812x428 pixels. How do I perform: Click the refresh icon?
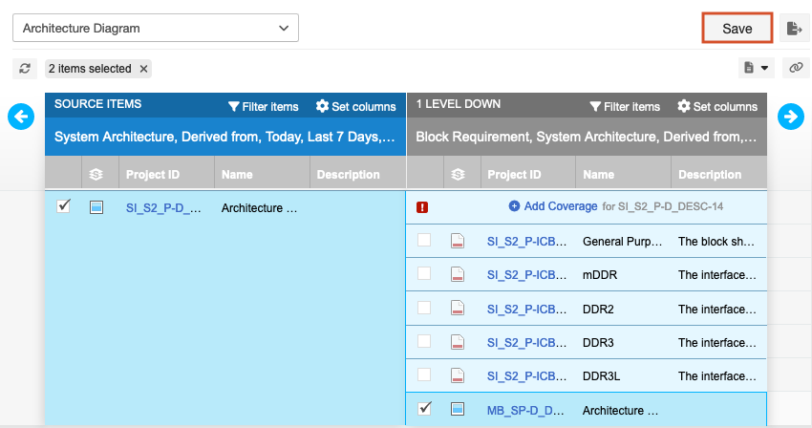tap(25, 69)
